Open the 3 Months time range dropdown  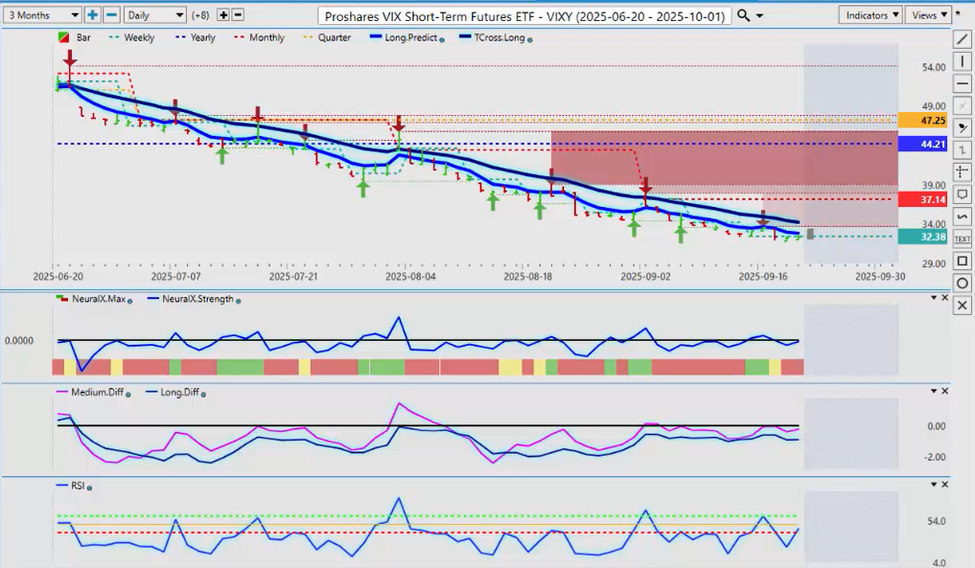[x=42, y=15]
